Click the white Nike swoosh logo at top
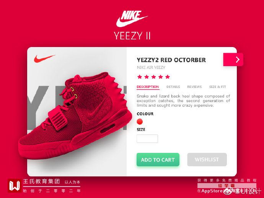This screenshot has width=264, height=198. (132, 19)
